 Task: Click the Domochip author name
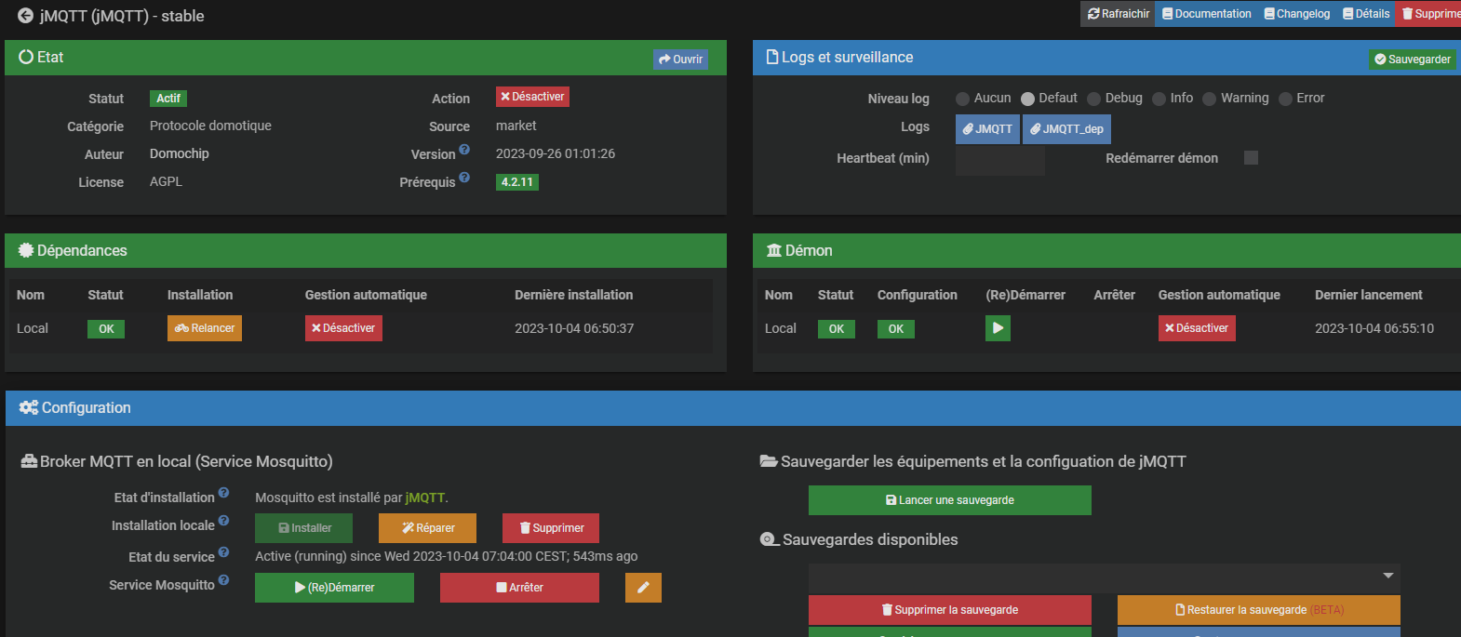180,153
